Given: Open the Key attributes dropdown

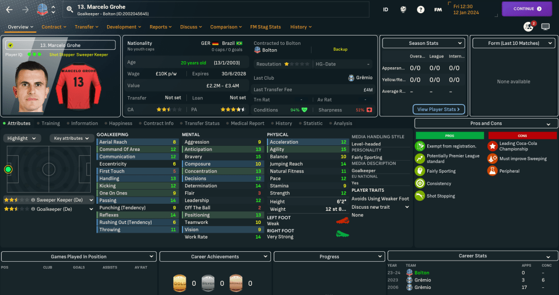Looking at the screenshot, I should [x=71, y=138].
